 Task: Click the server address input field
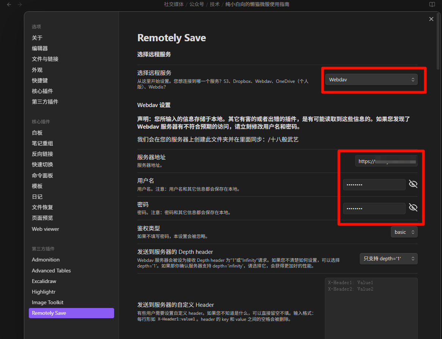(x=386, y=161)
